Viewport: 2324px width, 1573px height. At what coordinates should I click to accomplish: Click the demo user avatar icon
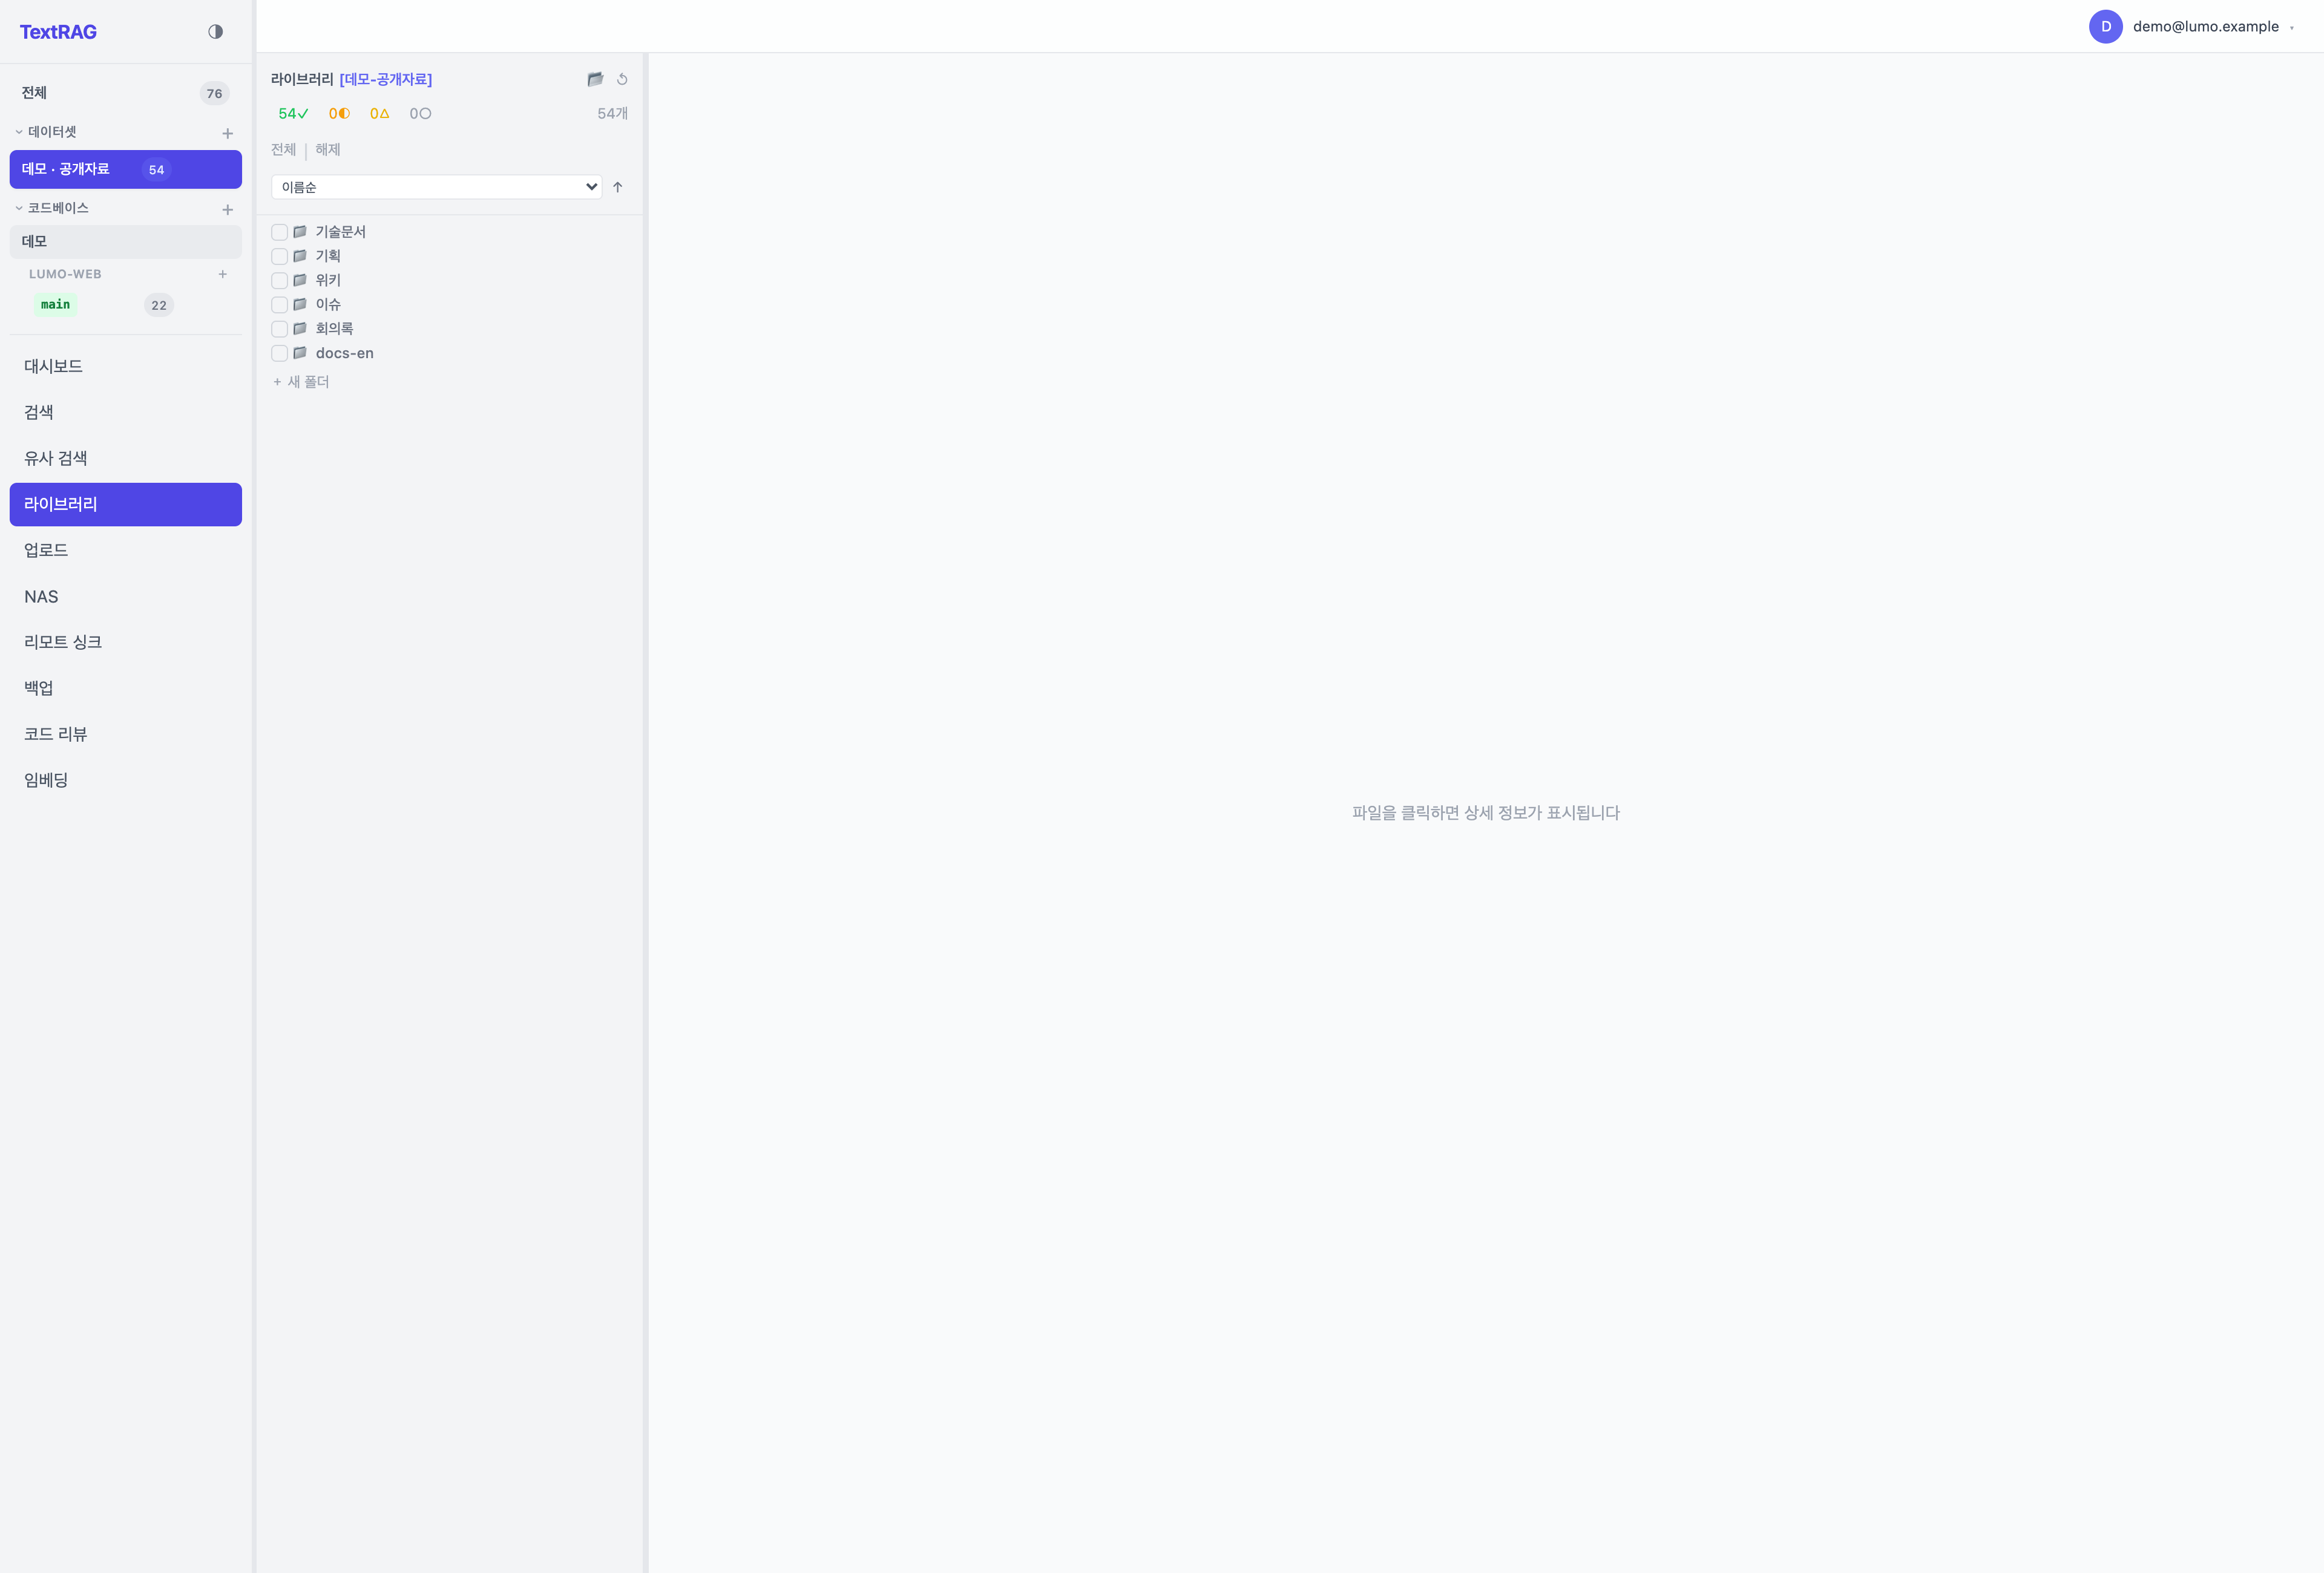(x=2105, y=27)
